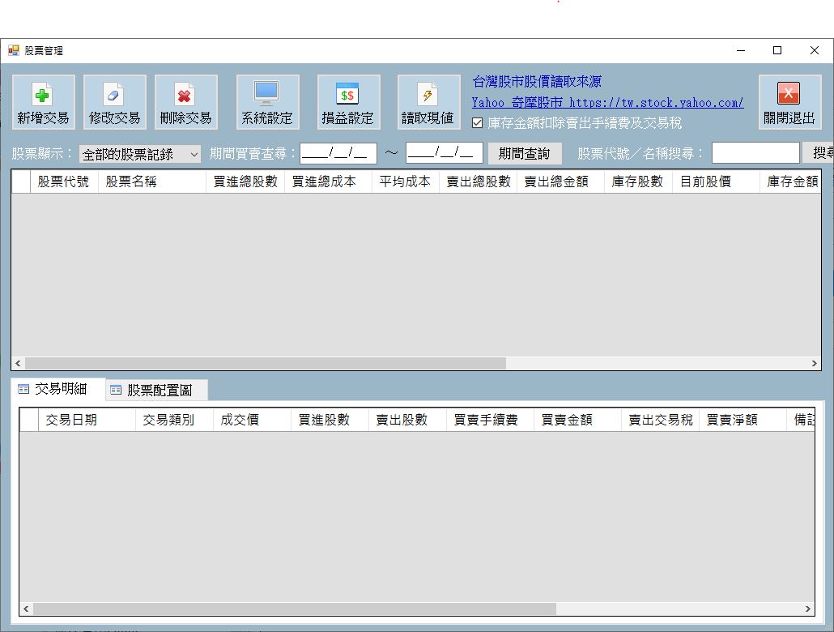This screenshot has width=834, height=632.
Task: Click the 股票管理 window title icon
Action: click(x=13, y=50)
